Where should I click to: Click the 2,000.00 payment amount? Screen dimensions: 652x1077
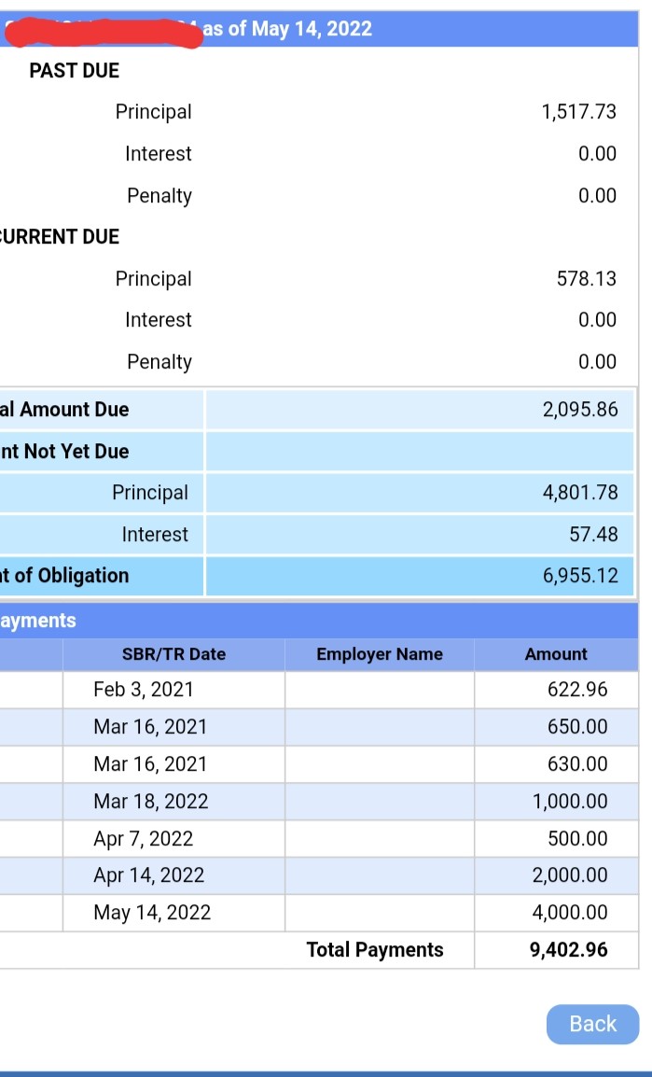click(570, 875)
